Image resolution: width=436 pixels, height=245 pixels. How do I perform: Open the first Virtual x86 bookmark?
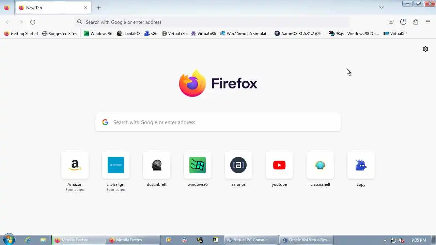[x=174, y=33]
